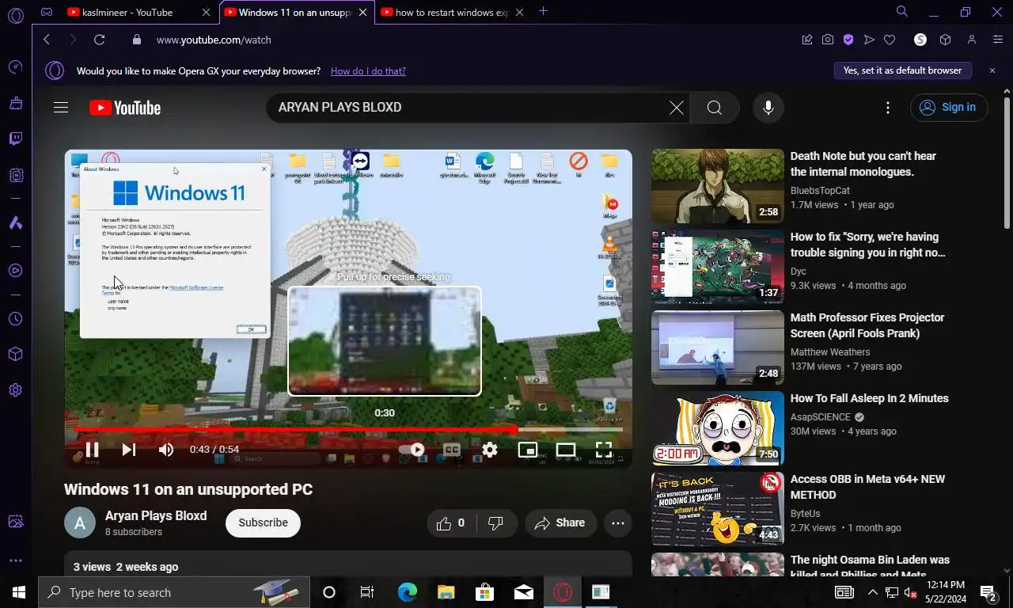This screenshot has height=608, width=1013.
Task: Open YouTube settings three-dot menu
Action: pyautogui.click(x=888, y=108)
